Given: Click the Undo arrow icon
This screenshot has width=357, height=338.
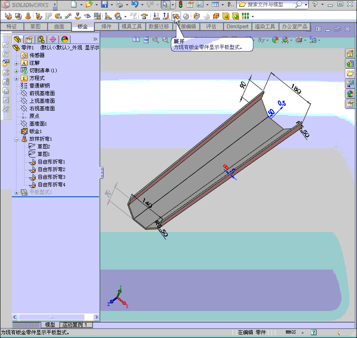Looking at the screenshot, I should click(x=135, y=4).
